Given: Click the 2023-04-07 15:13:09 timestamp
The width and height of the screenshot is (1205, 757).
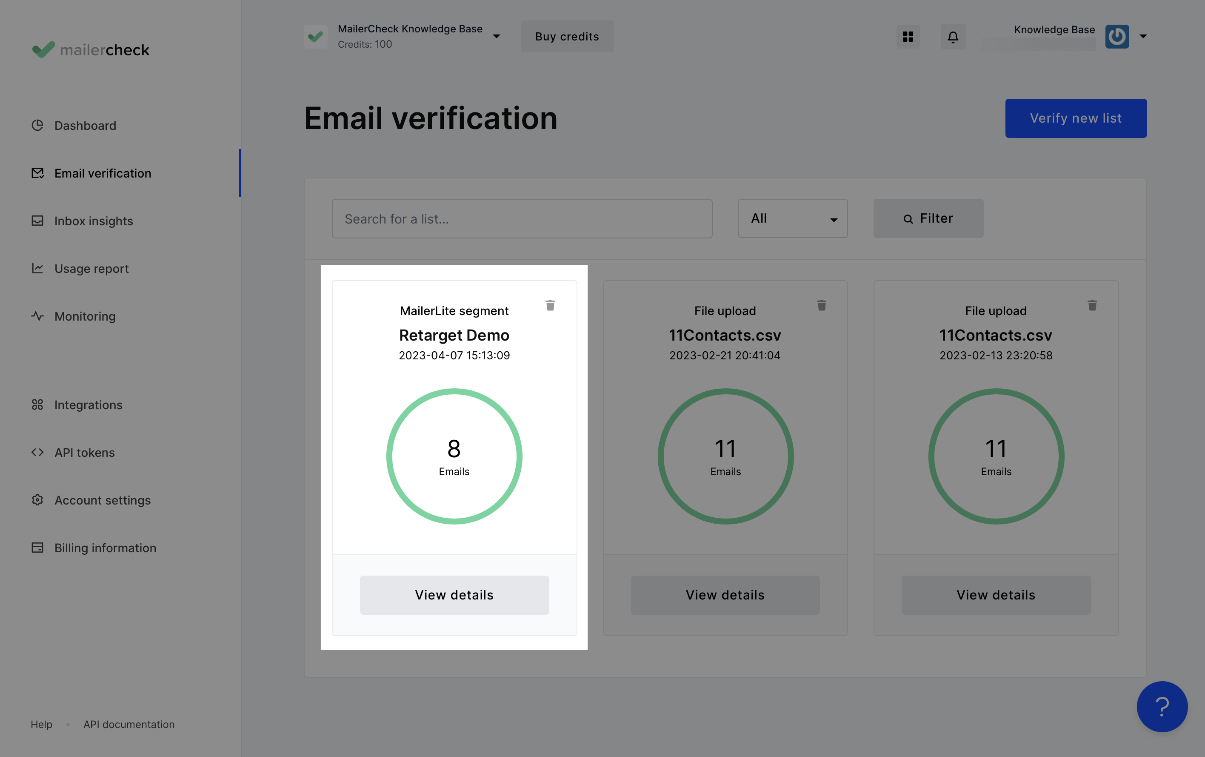Looking at the screenshot, I should [x=454, y=356].
